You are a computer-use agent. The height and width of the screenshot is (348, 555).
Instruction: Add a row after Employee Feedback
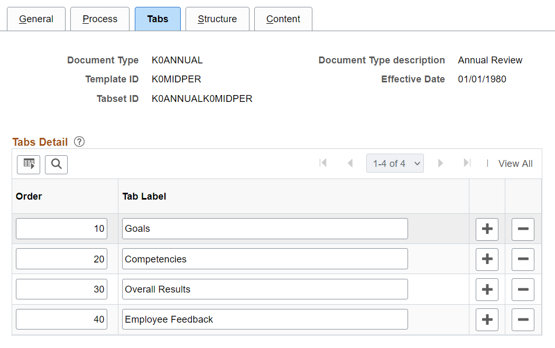pos(487,319)
